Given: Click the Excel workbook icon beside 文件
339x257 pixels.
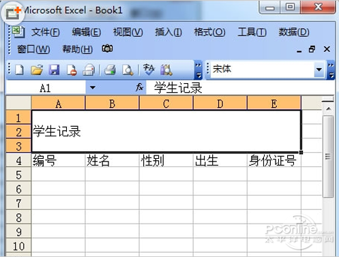Looking at the screenshot, I should tap(18, 31).
